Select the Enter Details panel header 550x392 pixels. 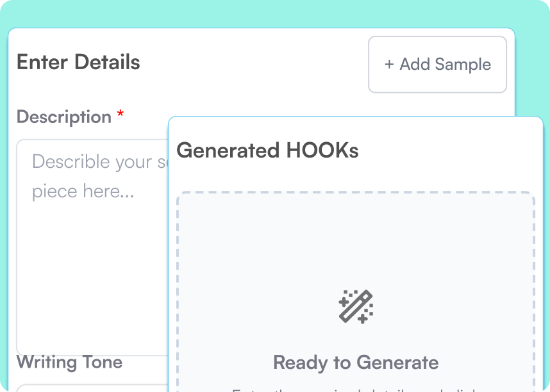(x=78, y=62)
